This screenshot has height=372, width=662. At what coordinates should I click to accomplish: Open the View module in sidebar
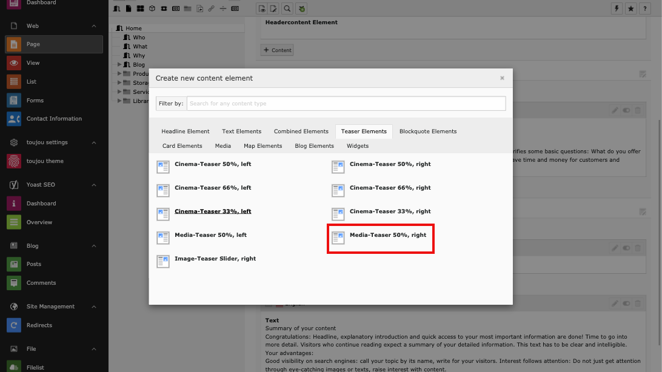tap(33, 63)
